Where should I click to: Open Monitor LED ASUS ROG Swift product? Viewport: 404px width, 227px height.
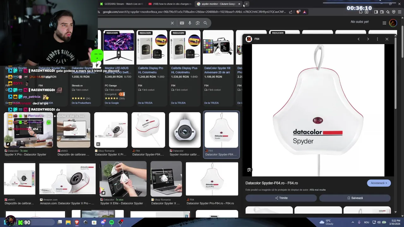click(x=119, y=68)
